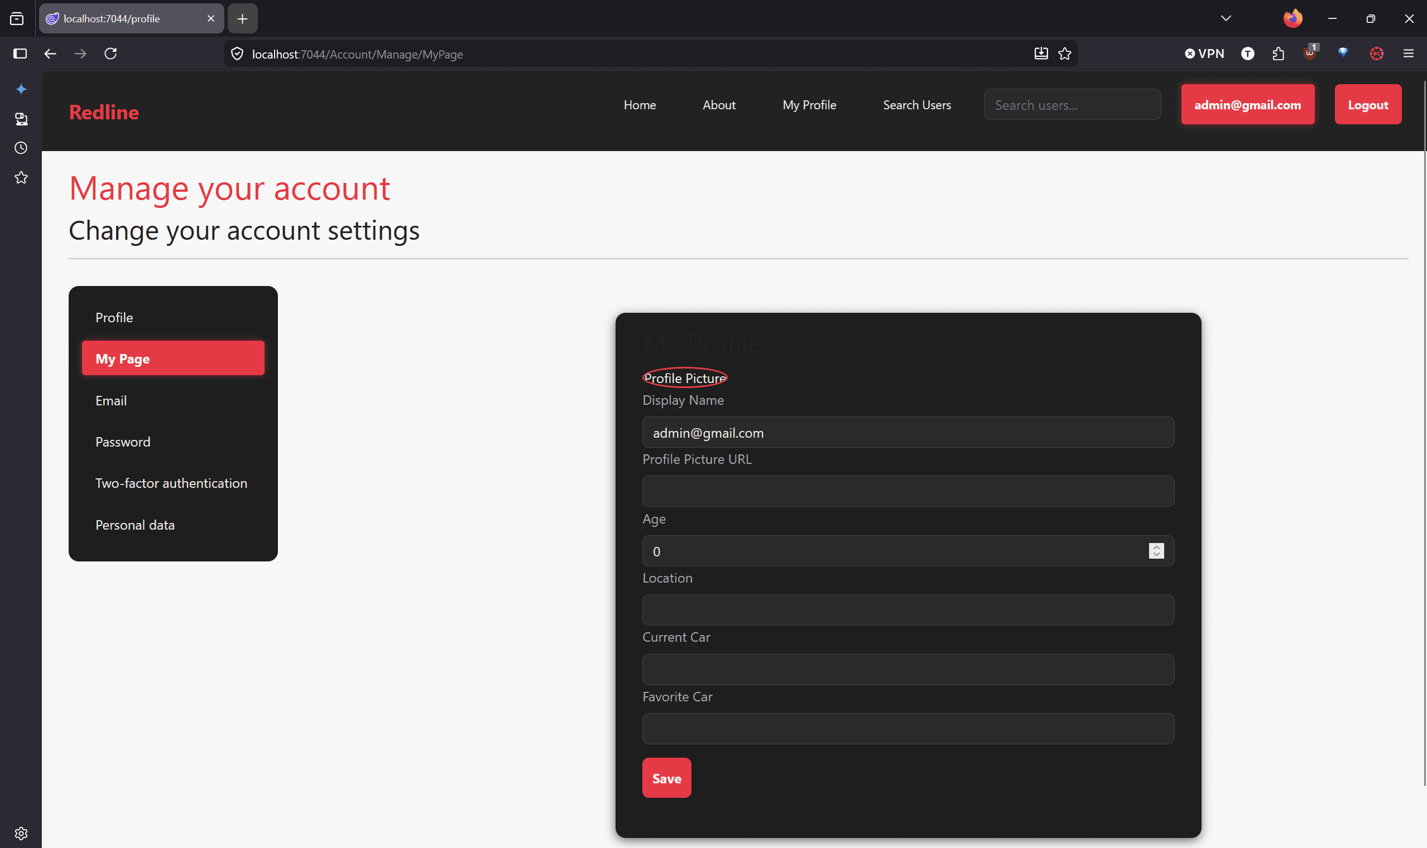The width and height of the screenshot is (1427, 848).
Task: Click the install/save page icon in address bar
Action: pyautogui.click(x=1041, y=54)
